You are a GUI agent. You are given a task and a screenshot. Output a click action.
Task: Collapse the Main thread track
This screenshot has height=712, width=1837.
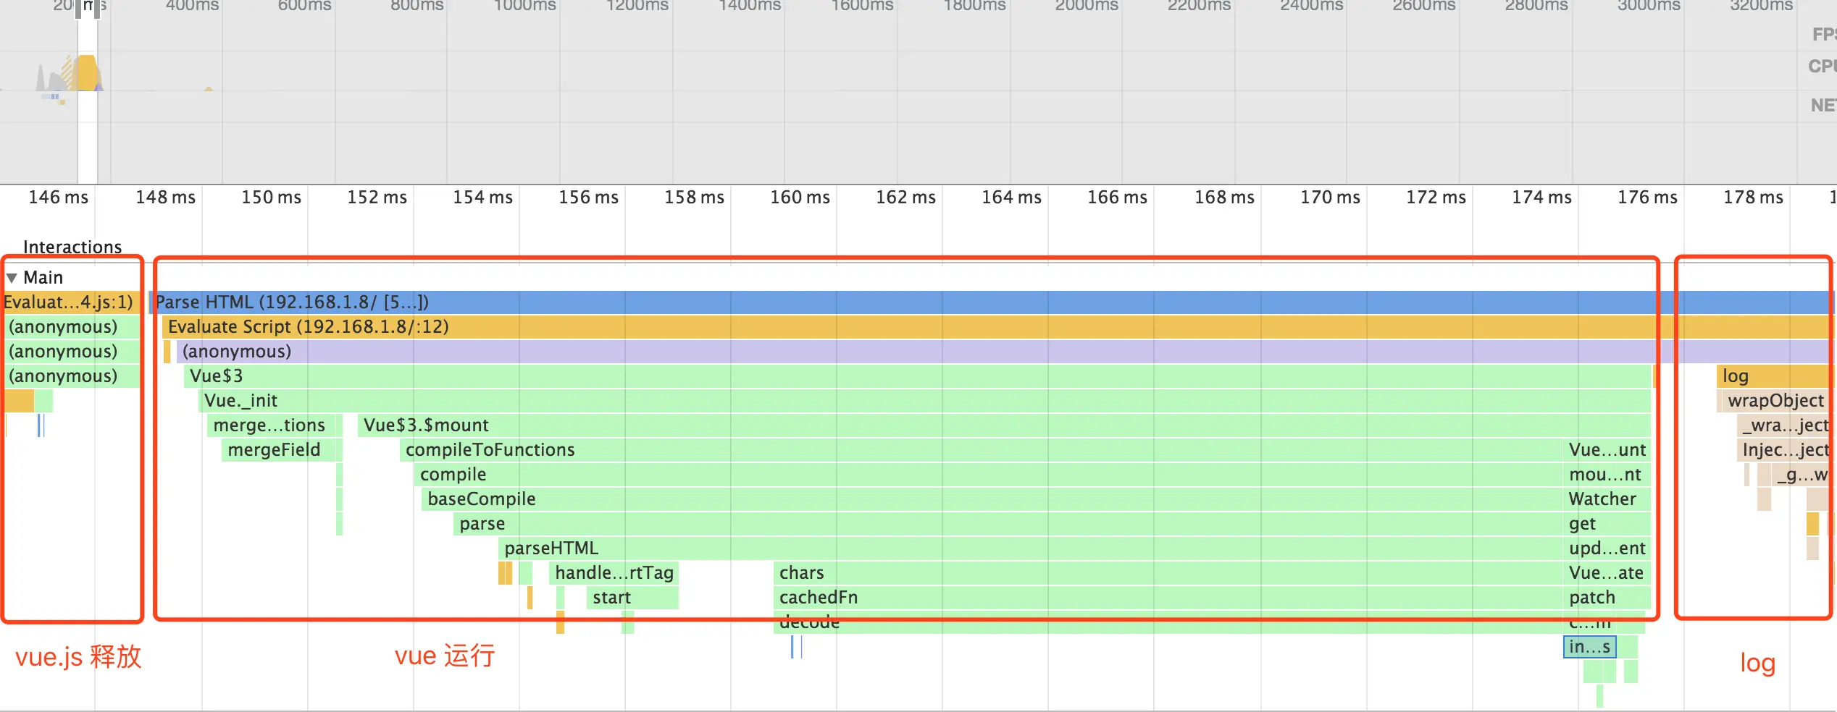tap(12, 278)
